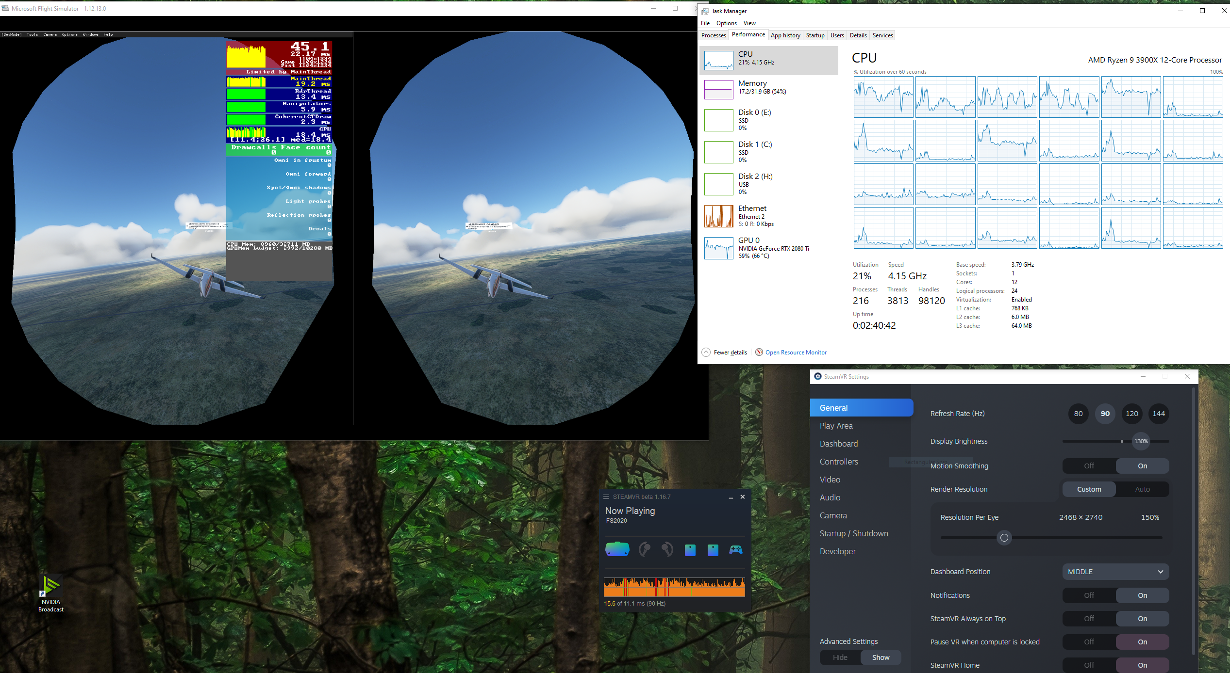Disable SteamVR notifications
Image resolution: width=1230 pixels, height=673 pixels.
coord(1089,595)
